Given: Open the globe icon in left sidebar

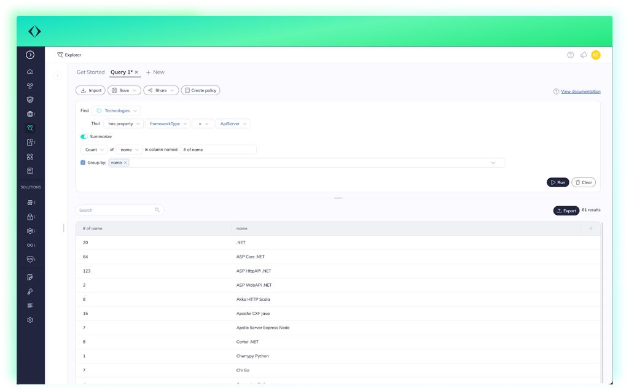Looking at the screenshot, I should (x=30, y=114).
